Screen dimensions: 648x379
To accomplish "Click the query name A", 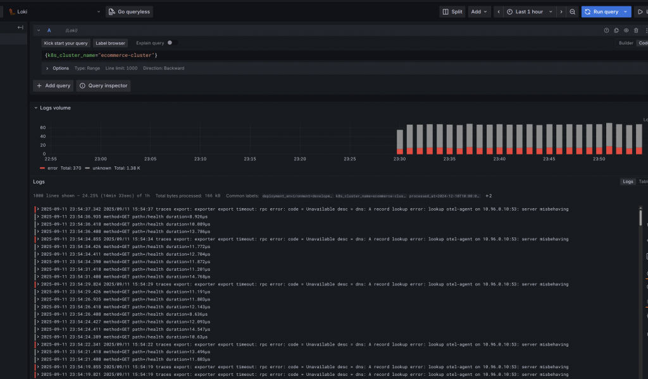I will point(49,30).
